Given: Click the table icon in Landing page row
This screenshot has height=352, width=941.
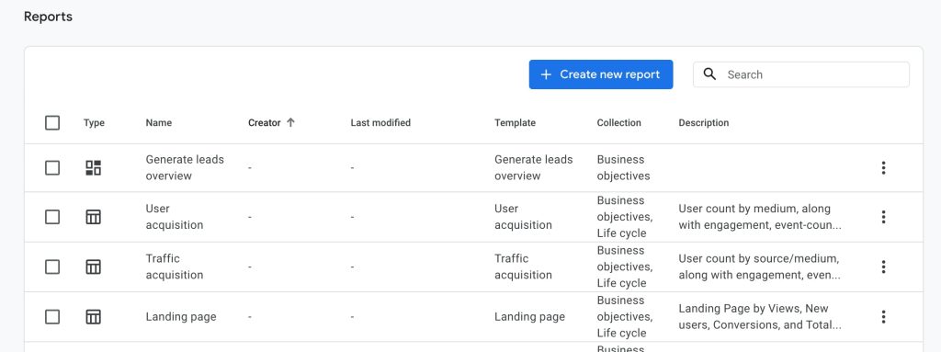Looking at the screenshot, I should (x=93, y=316).
